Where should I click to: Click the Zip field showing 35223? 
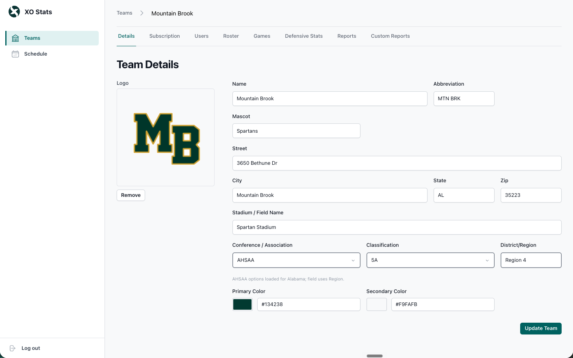[531, 195]
